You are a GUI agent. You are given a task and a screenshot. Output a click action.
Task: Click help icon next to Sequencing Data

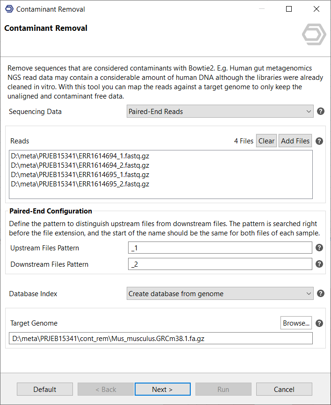click(x=321, y=112)
